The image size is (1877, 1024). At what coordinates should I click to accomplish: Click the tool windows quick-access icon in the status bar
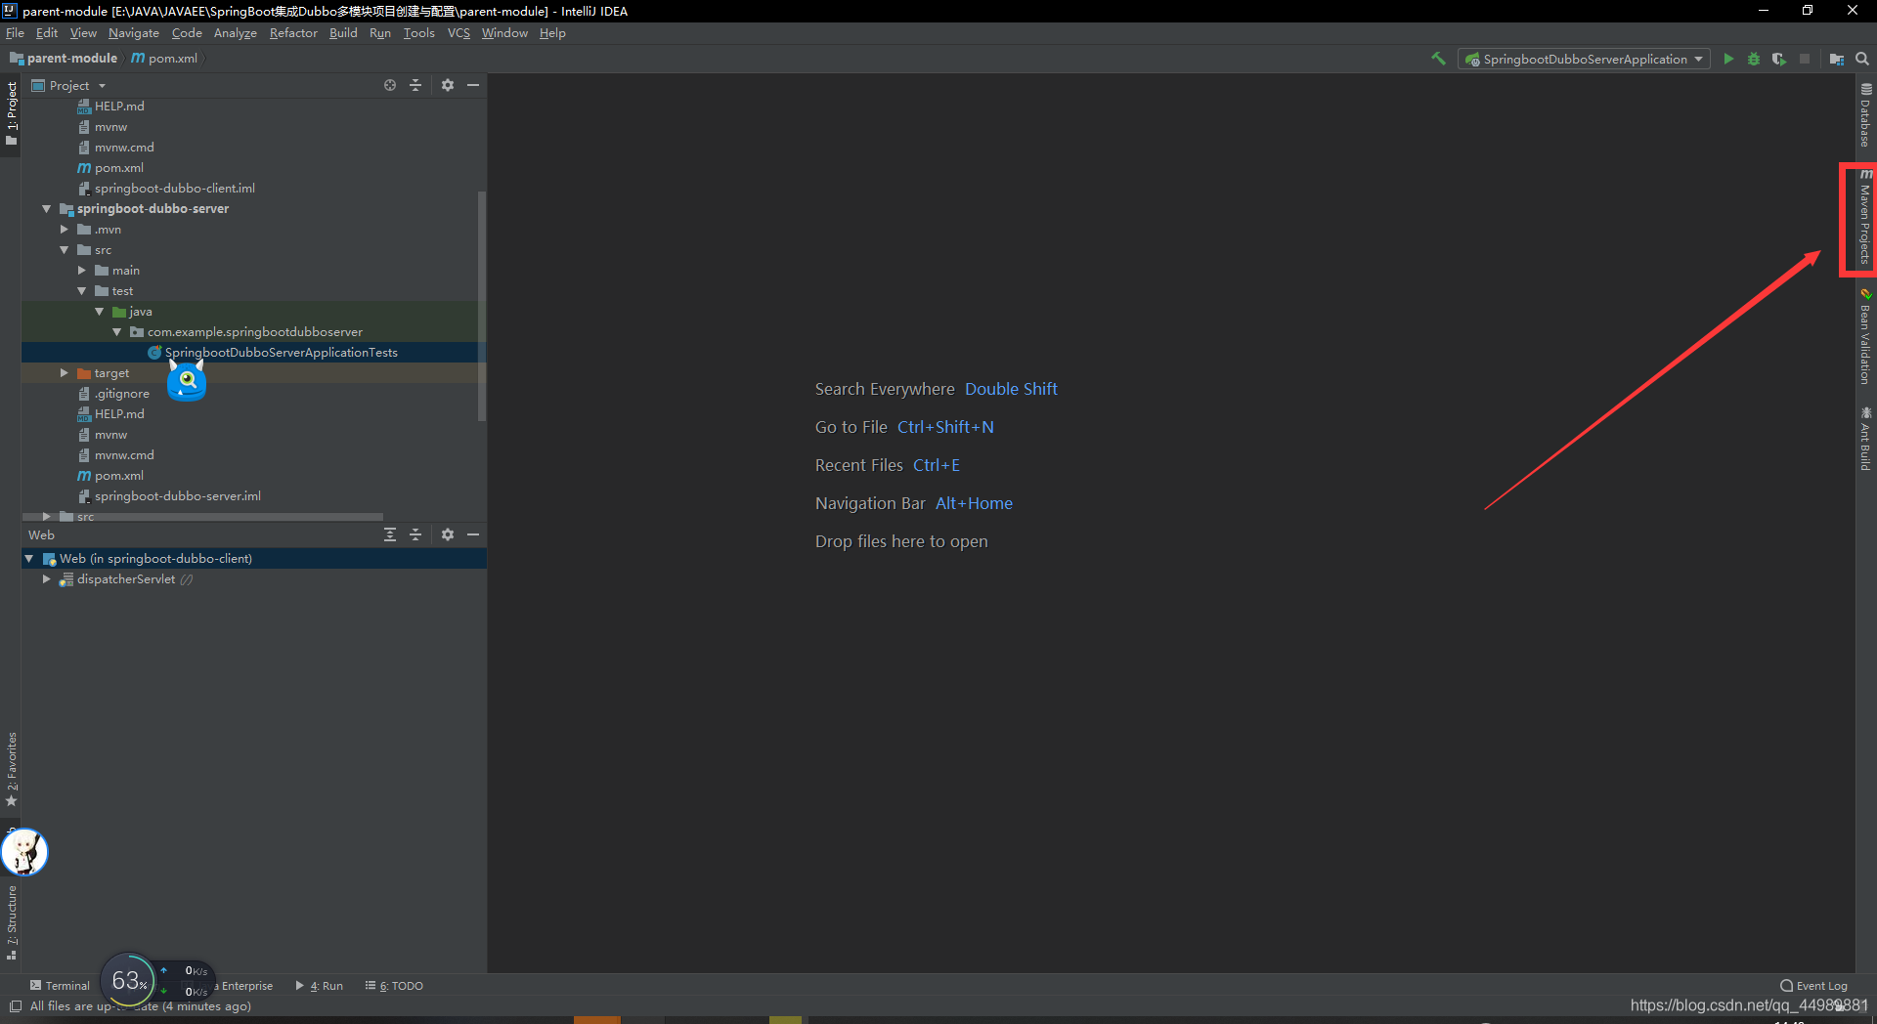(x=15, y=1006)
